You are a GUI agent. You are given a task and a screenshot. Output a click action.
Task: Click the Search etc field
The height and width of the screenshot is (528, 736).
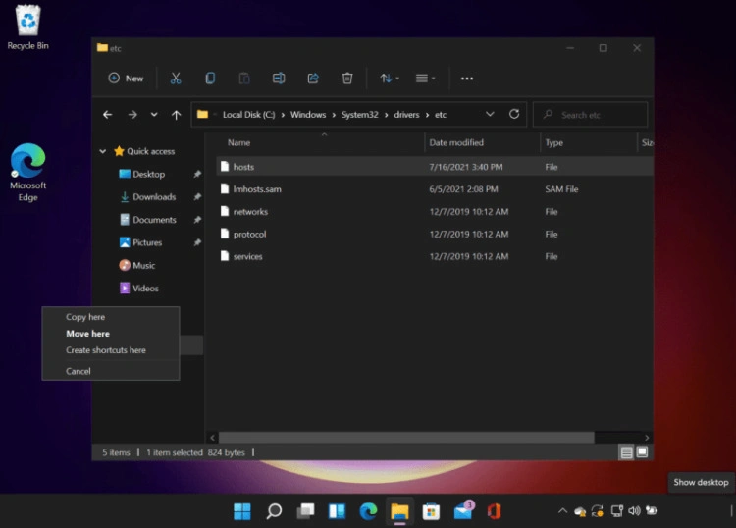pos(591,115)
